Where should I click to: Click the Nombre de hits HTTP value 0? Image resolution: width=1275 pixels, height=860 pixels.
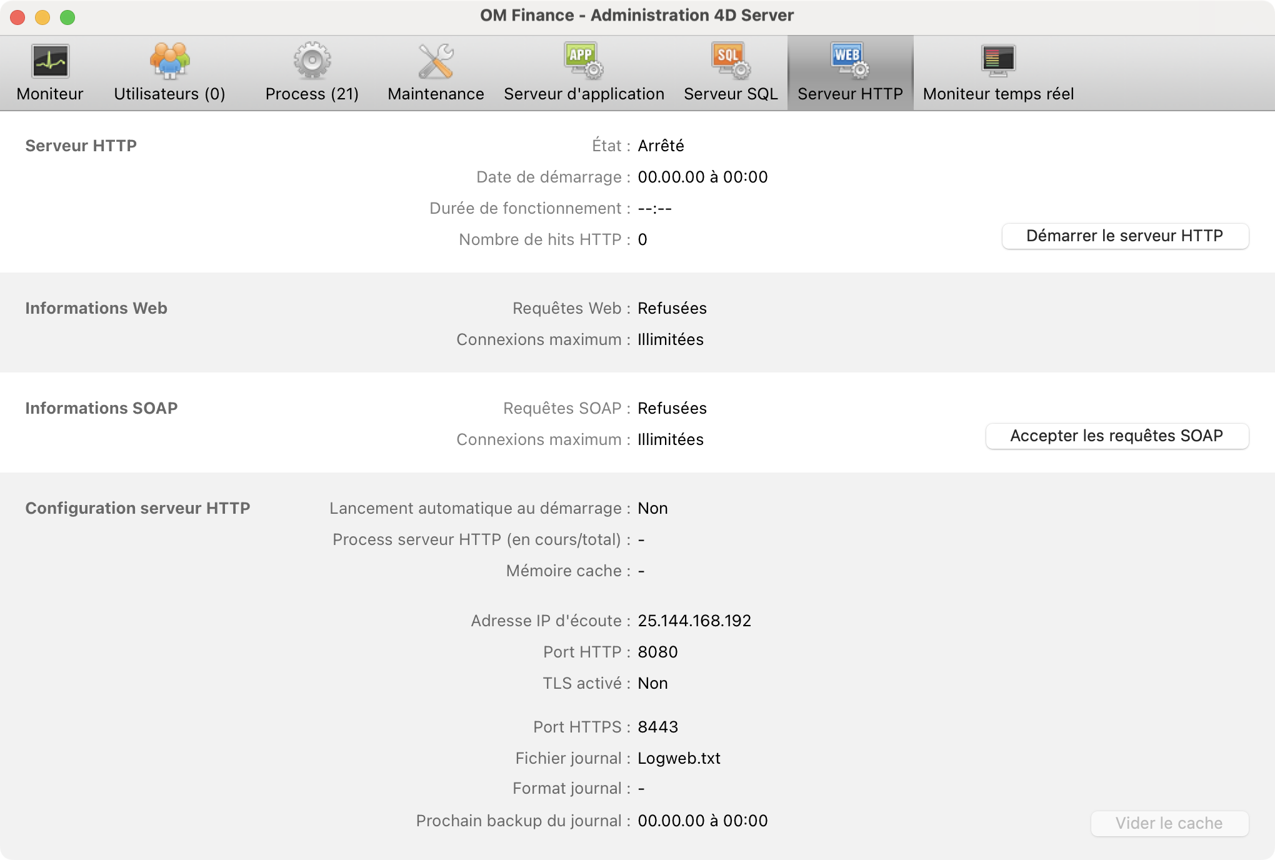click(642, 239)
